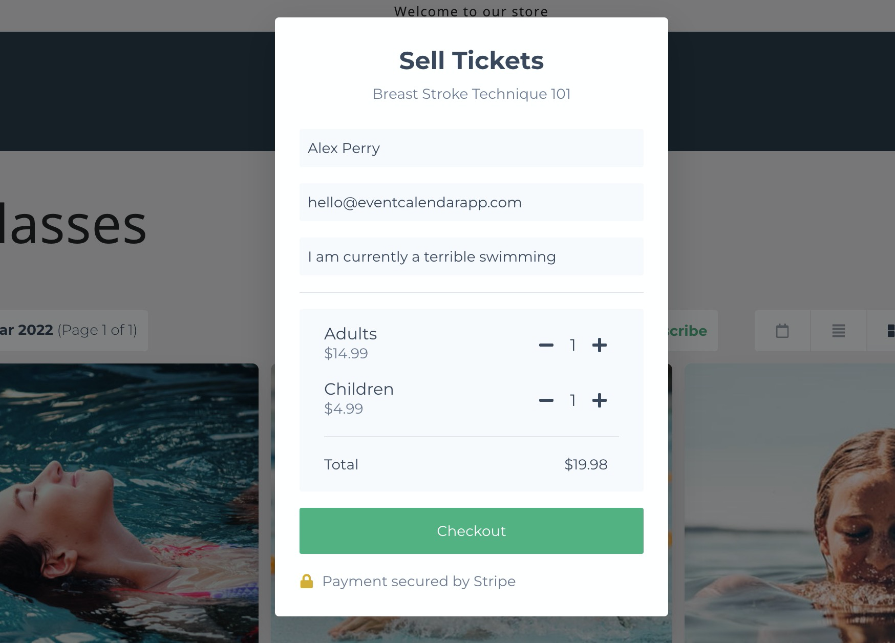Viewport: 895px width, 643px height.
Task: Click the Payment secured by Stripe text
Action: click(x=419, y=582)
